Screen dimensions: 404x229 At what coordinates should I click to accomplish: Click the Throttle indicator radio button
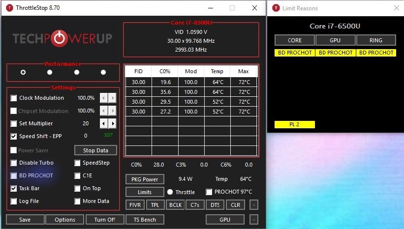coord(170,192)
